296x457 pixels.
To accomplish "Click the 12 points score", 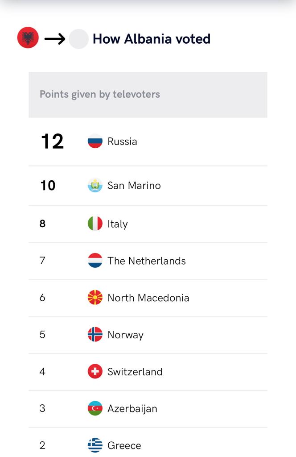I will pos(52,141).
